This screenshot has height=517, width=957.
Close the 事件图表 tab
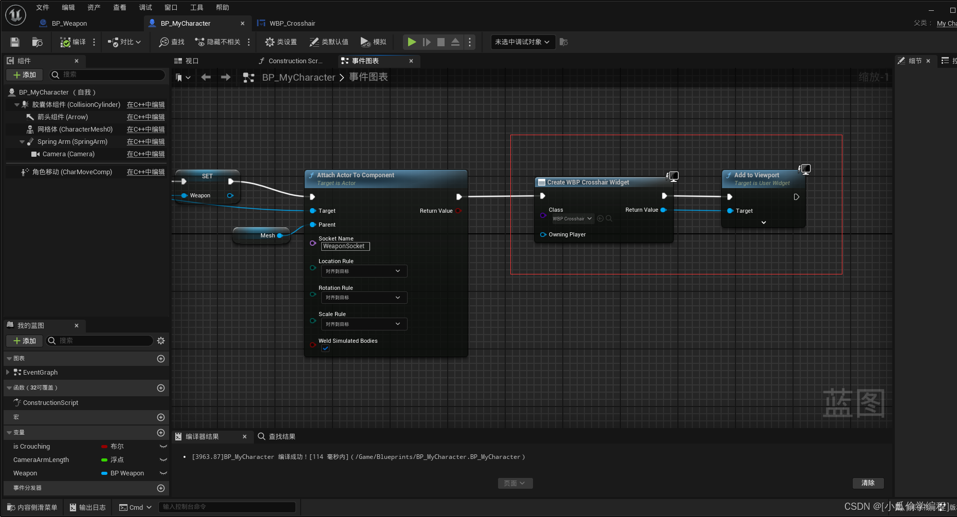coord(411,61)
